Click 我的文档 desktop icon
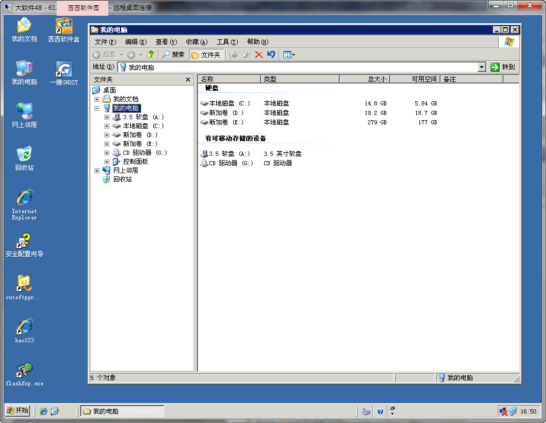Viewport: 546px width, 423px height. tap(24, 29)
